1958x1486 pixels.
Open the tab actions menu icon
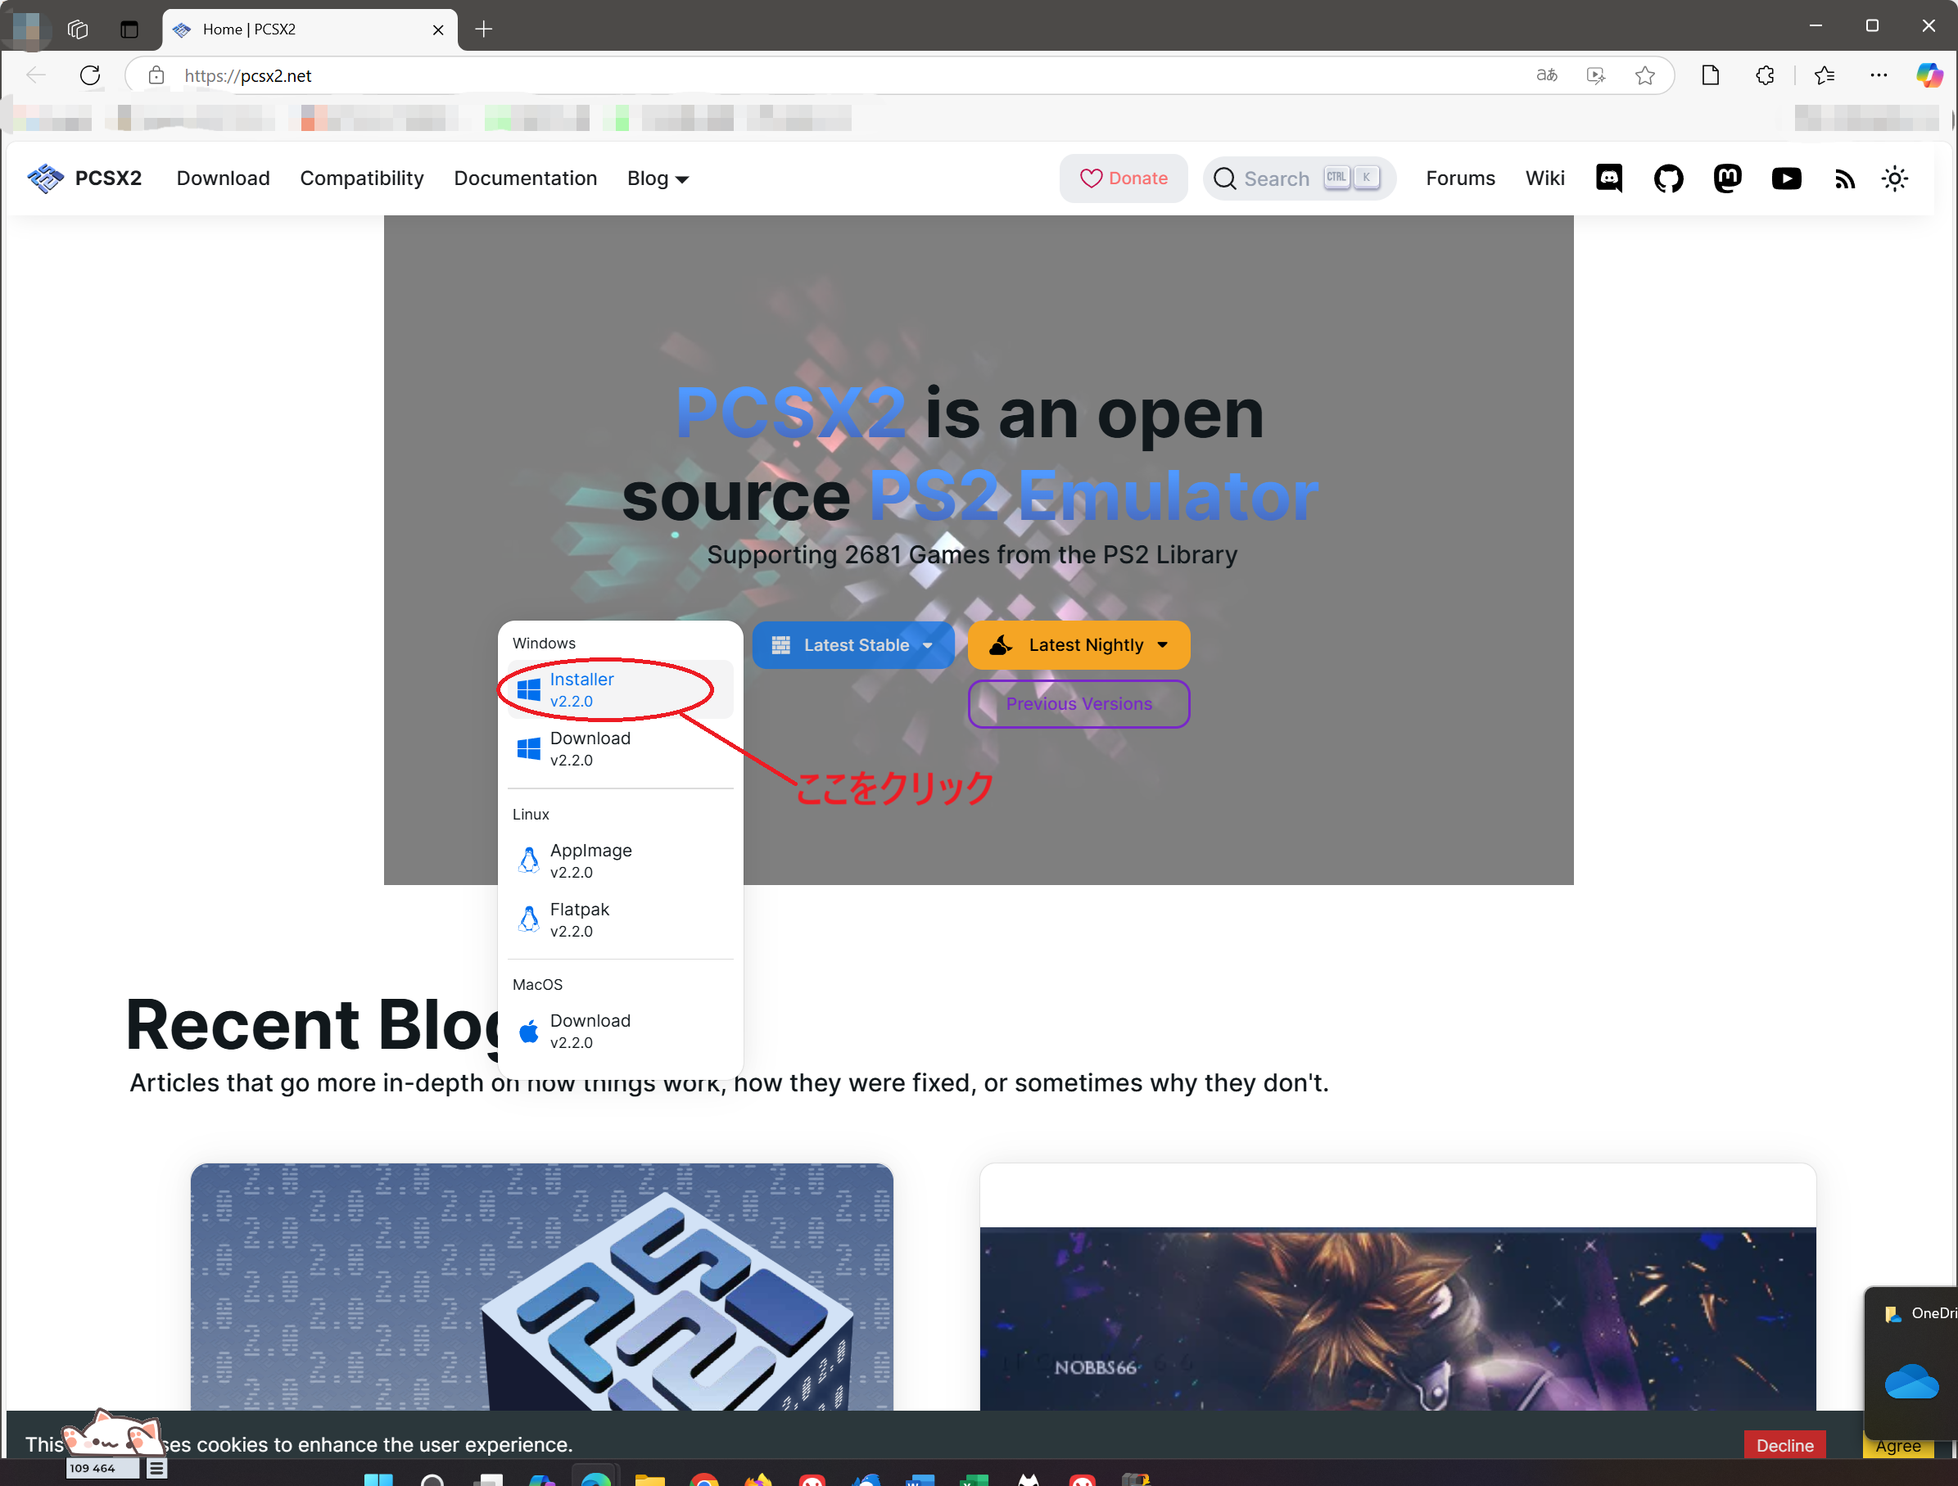click(x=129, y=29)
